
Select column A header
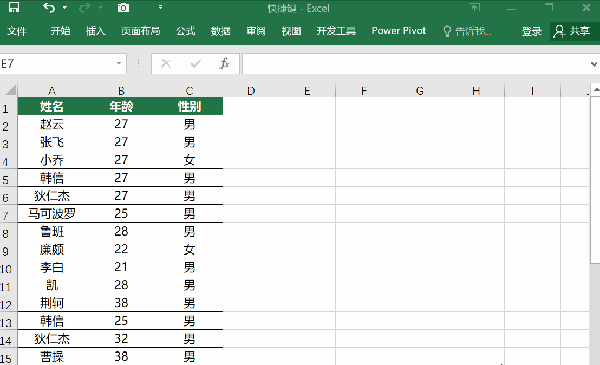tap(51, 90)
